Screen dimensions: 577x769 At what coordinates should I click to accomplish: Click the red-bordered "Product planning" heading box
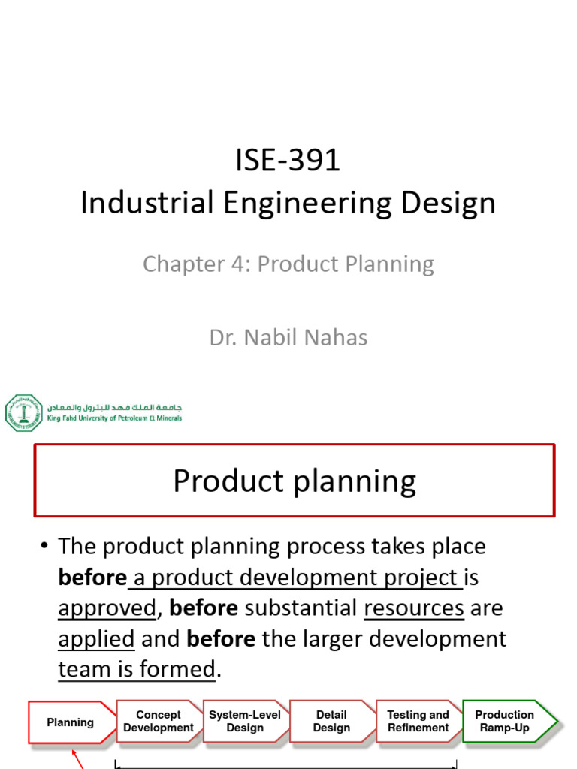[295, 481]
